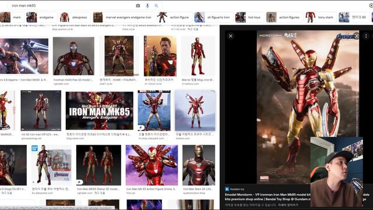Open "Iron Man MK85 Statue 3D model" caption link
The width and height of the screenshot is (373, 210).
(x=98, y=189)
